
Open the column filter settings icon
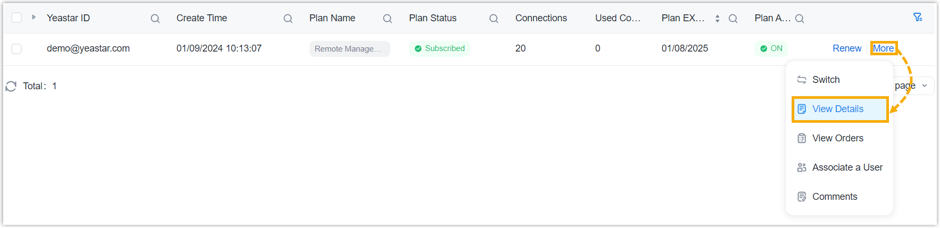(x=918, y=18)
